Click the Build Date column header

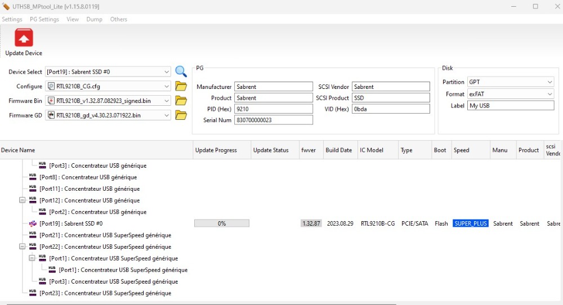click(338, 150)
